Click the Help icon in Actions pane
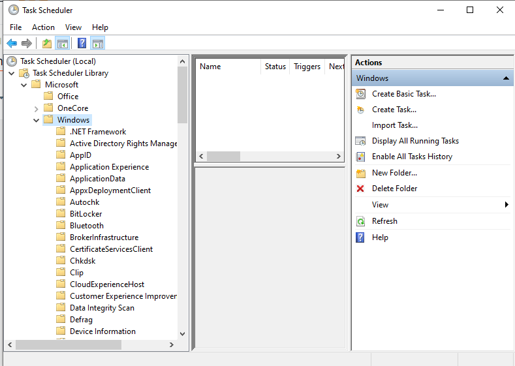The height and width of the screenshot is (366, 515). point(360,237)
